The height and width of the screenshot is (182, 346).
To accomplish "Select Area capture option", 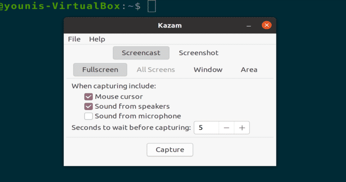I will click(x=249, y=70).
